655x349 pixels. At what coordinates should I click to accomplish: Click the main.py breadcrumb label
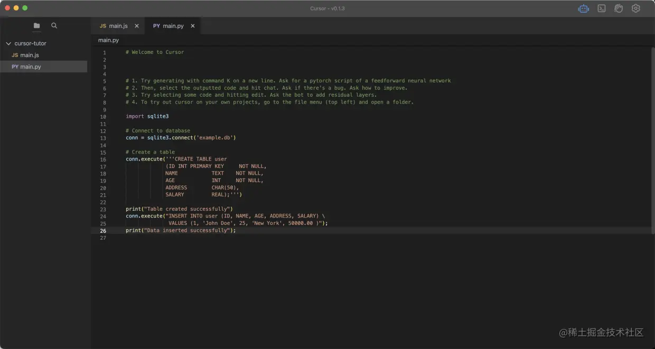(108, 40)
